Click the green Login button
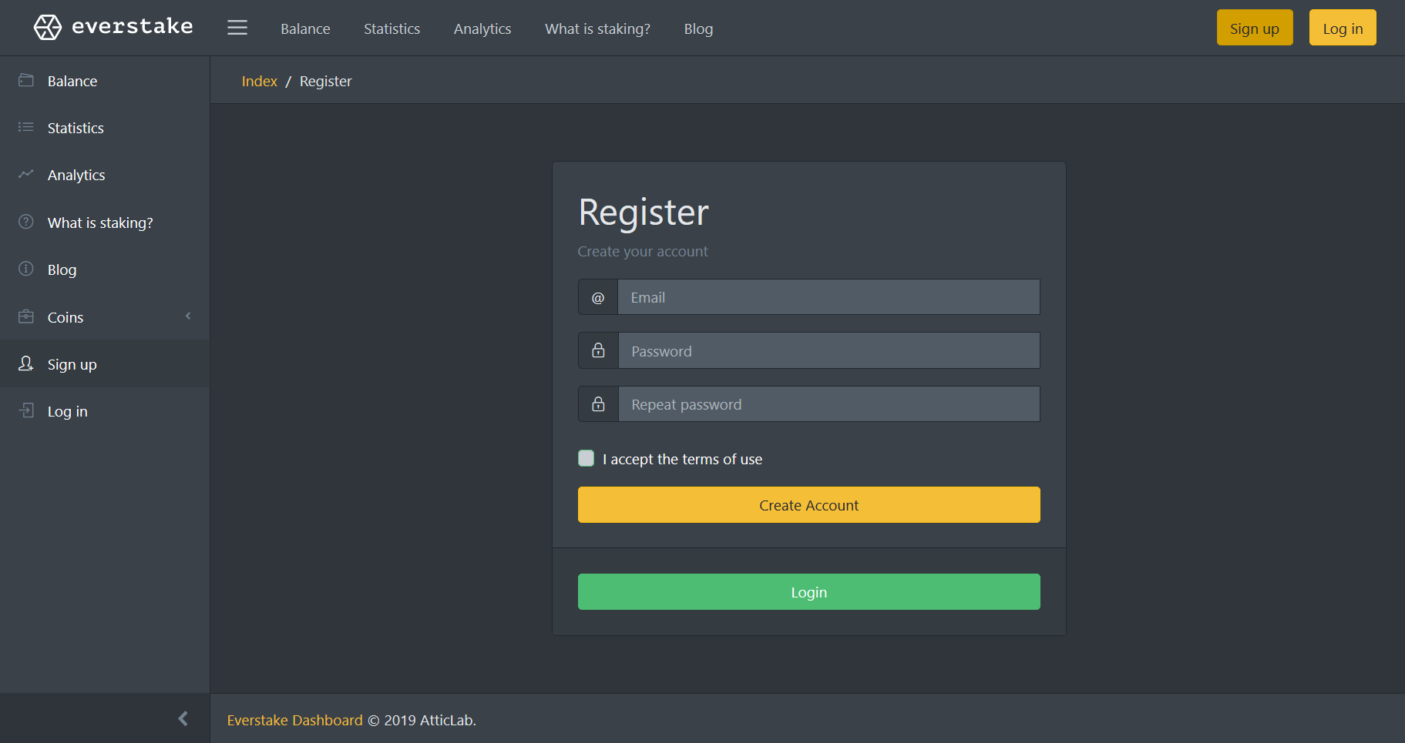The image size is (1405, 743). (x=809, y=592)
